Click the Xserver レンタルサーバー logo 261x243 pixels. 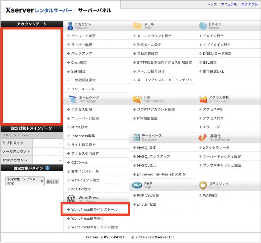coord(39,10)
